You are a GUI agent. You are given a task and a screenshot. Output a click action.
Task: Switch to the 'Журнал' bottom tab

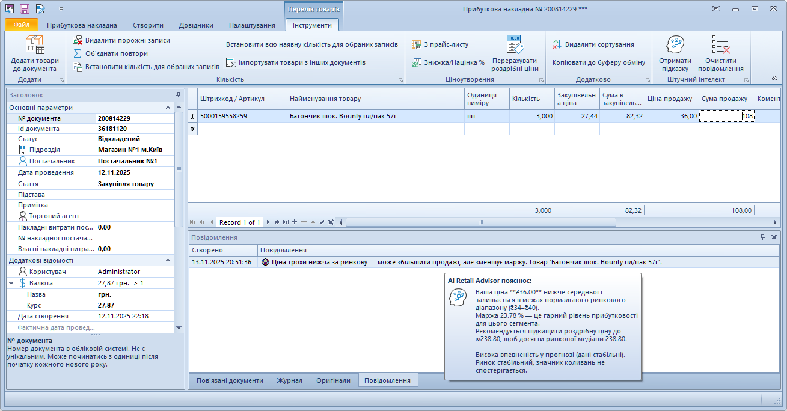289,380
